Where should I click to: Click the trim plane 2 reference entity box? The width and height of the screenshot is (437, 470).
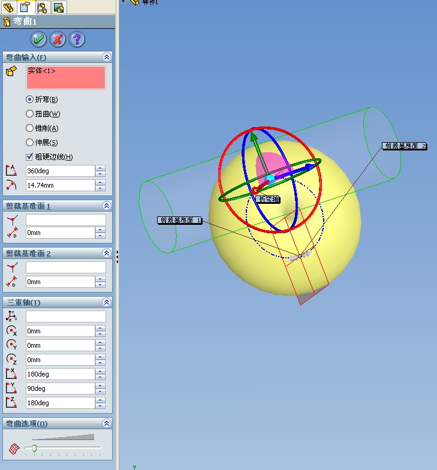[66, 267]
